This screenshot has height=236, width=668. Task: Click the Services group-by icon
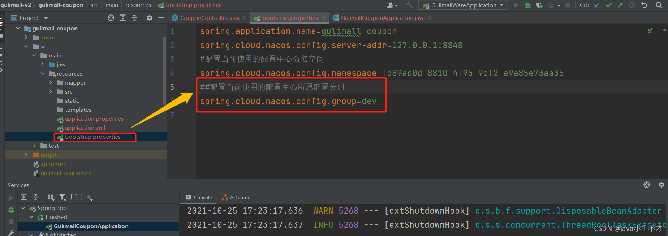coord(51,197)
